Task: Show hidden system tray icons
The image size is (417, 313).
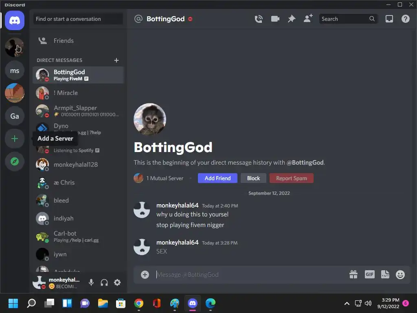Action: coord(347,303)
